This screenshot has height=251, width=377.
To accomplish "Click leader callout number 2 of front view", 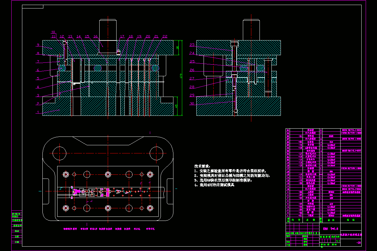I will [38, 104].
